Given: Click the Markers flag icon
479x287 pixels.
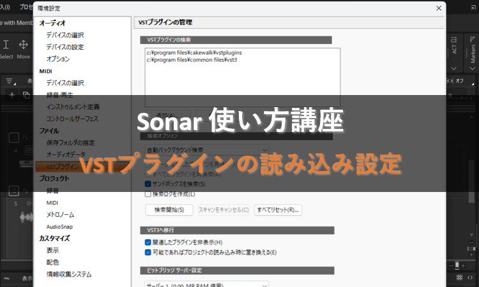Looking at the screenshot, I should click(x=471, y=38).
